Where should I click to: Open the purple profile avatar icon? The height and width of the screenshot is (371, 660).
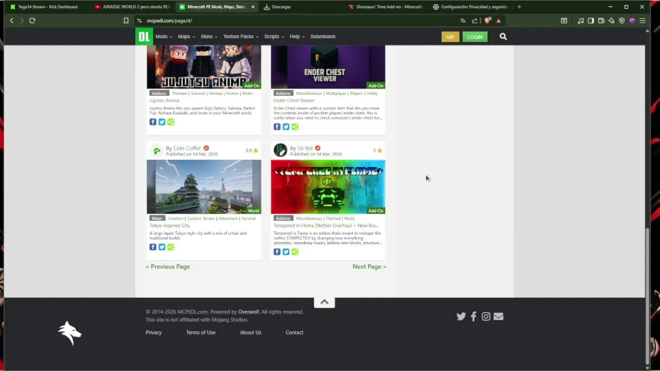click(x=632, y=21)
